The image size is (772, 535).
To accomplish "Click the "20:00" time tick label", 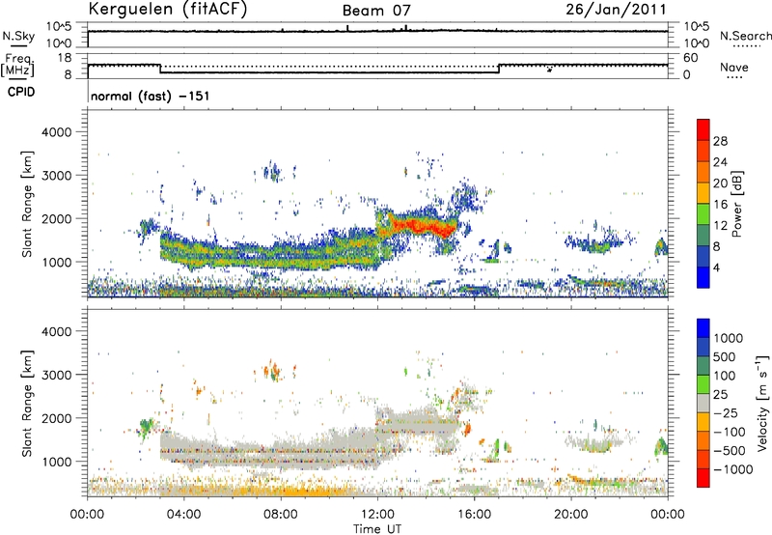I will pyautogui.click(x=570, y=515).
